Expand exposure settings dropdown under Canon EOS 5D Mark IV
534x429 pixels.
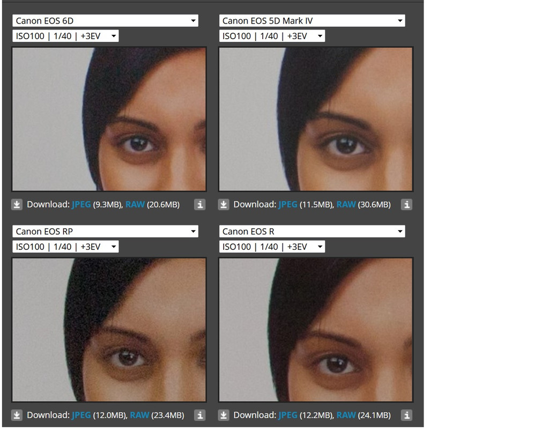(272, 36)
